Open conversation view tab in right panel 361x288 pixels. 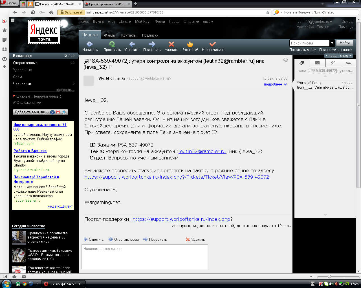(302, 63)
